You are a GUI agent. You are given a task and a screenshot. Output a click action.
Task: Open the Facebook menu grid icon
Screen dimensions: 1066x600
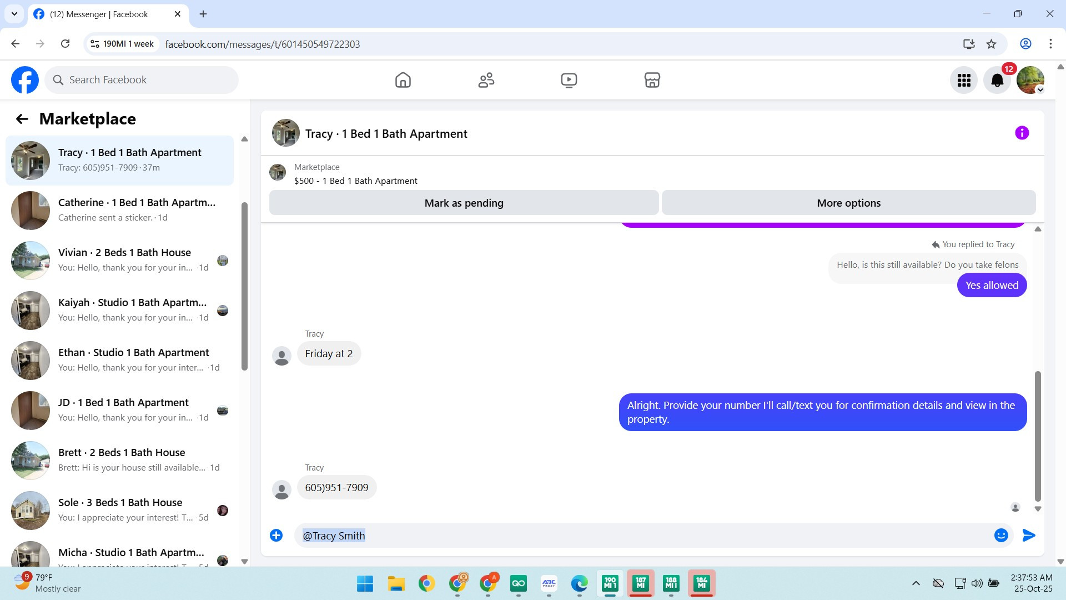click(x=964, y=81)
